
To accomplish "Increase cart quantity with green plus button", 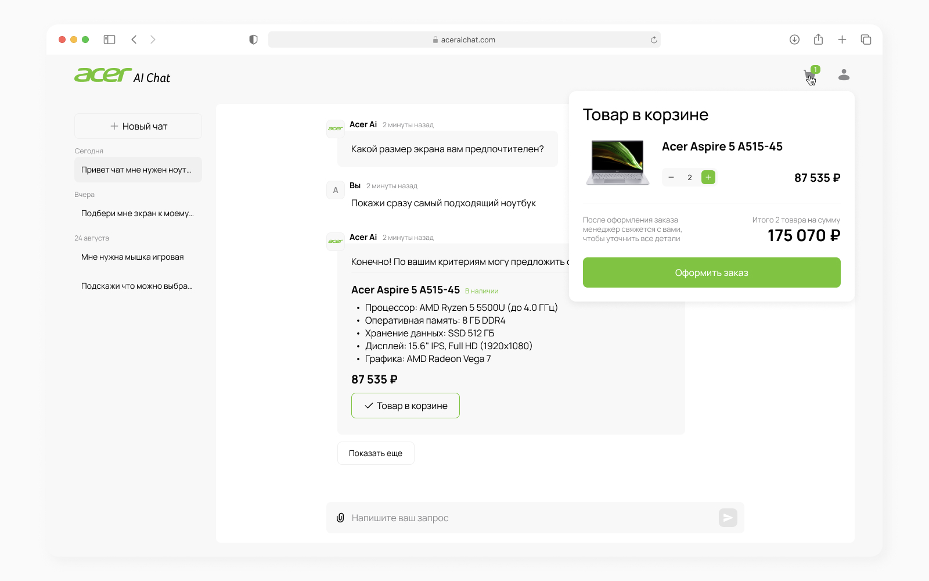I will (x=708, y=177).
